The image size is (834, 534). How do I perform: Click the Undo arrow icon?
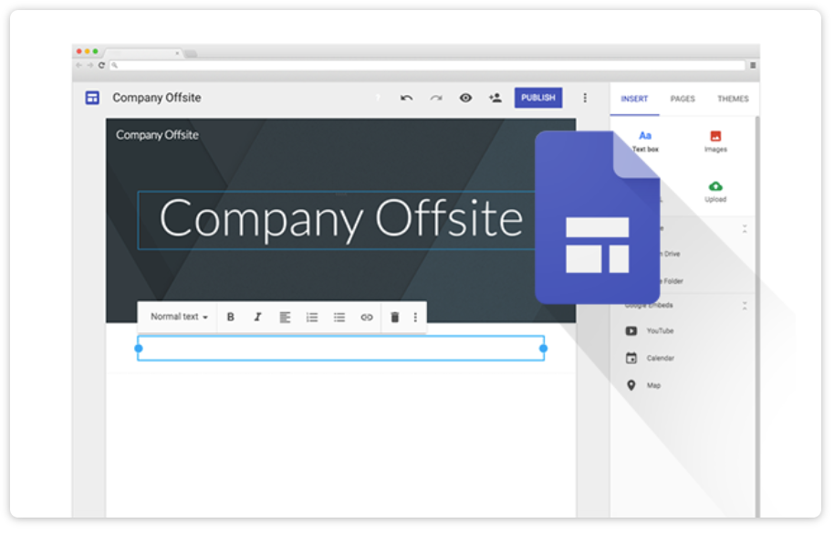pos(406,99)
